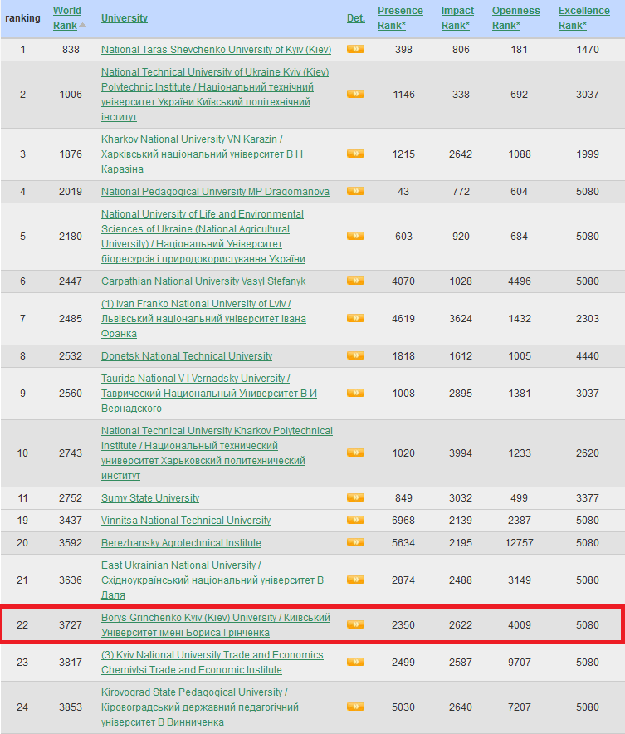Open details icon for Borys Grinchenko Kyiv University
Screen dimensions: 625x734
355,624
